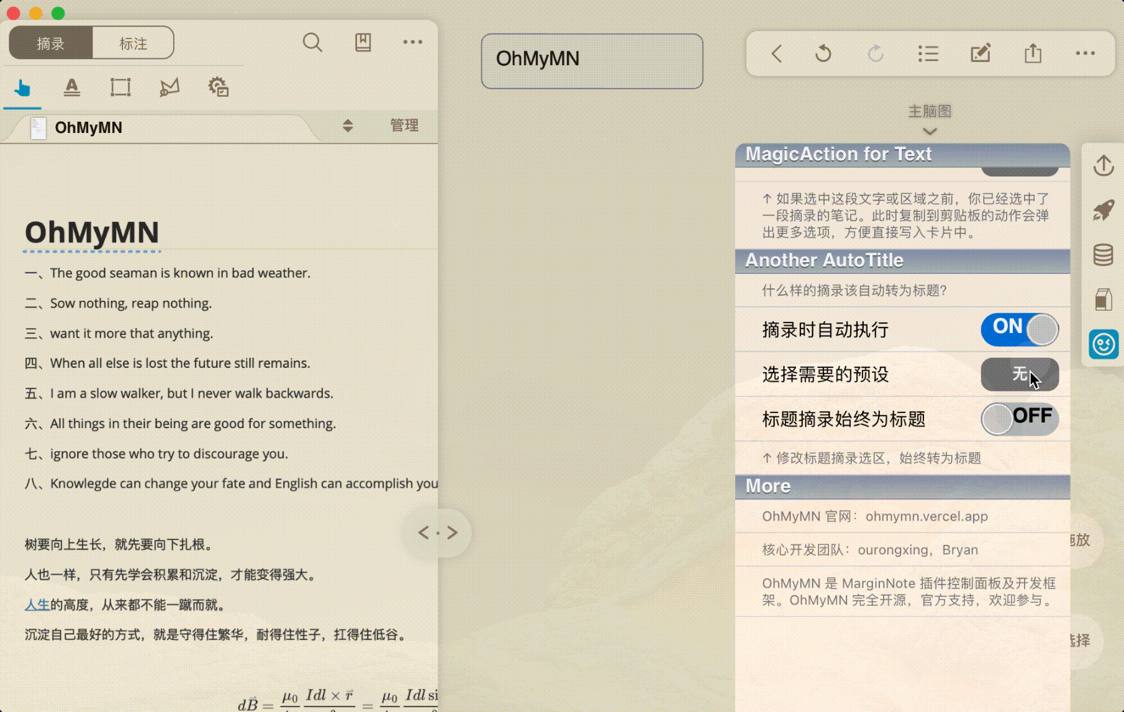Open document panel more options ellipsis

412,42
